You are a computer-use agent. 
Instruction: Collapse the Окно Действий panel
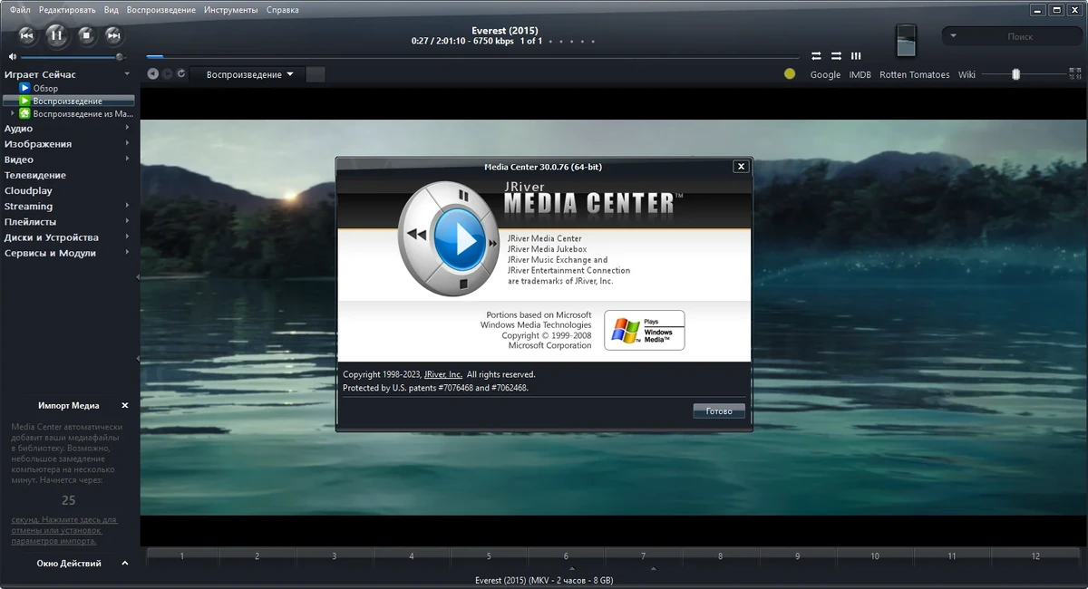[x=125, y=564]
